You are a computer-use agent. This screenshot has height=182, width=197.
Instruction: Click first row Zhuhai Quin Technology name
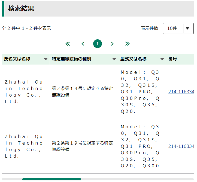(x=24, y=92)
